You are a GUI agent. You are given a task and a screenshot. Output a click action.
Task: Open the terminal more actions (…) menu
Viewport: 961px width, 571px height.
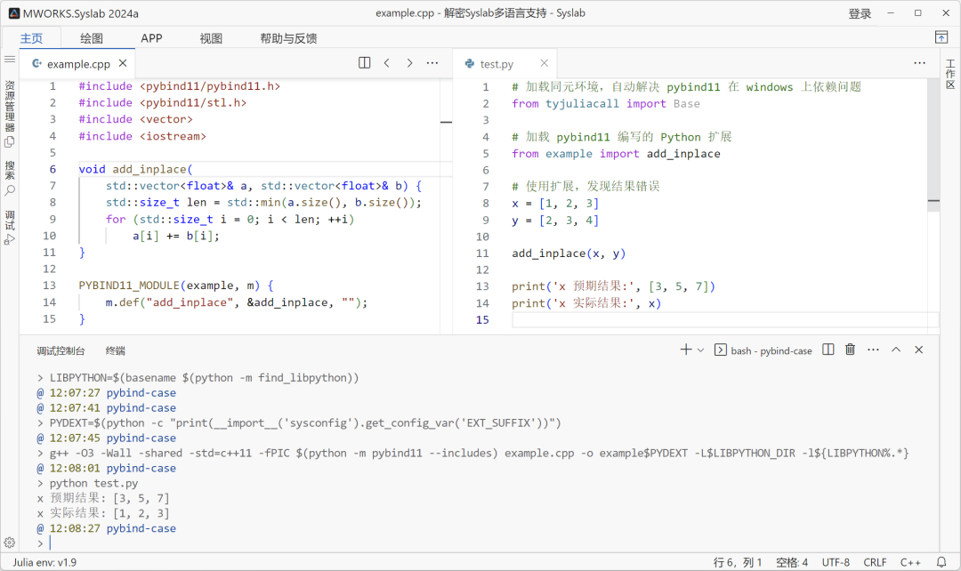[873, 350]
